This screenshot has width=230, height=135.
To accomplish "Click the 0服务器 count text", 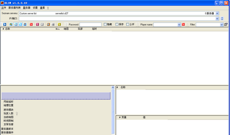I will [x=209, y=13].
